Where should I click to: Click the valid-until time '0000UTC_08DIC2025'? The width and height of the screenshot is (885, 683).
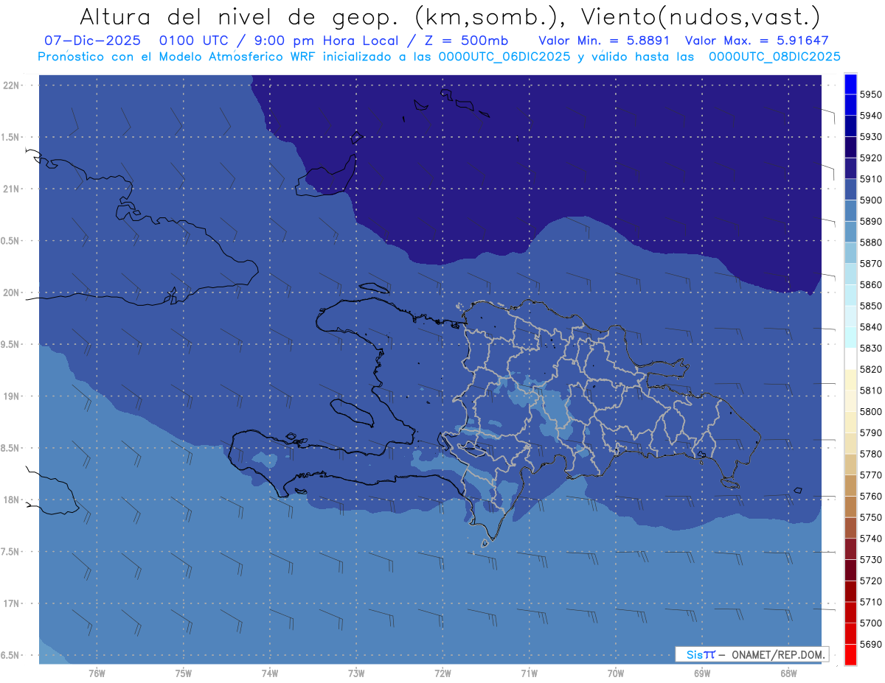[x=774, y=57]
